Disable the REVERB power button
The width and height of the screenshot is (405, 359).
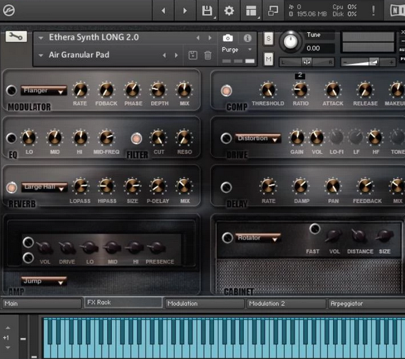click(x=12, y=187)
